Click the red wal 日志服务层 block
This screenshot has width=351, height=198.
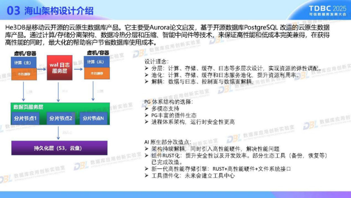pos(59,68)
